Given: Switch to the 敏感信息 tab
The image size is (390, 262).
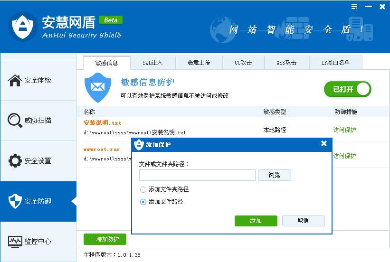Looking at the screenshot, I should pyautogui.click(x=107, y=63).
